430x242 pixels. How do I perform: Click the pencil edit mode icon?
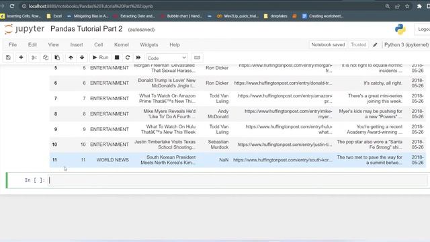click(375, 45)
